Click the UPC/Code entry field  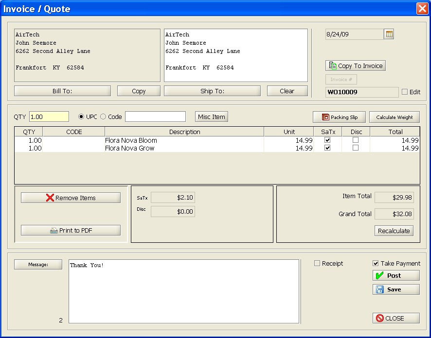coord(155,117)
